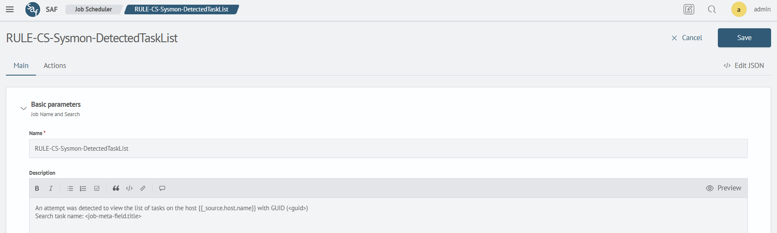The height and width of the screenshot is (233, 777).
Task: Click the SAF logo icon
Action: coord(33,9)
